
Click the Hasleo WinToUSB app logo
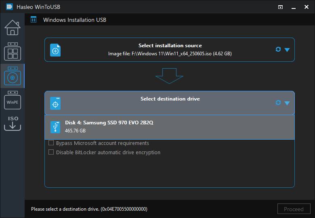(x=9, y=7)
